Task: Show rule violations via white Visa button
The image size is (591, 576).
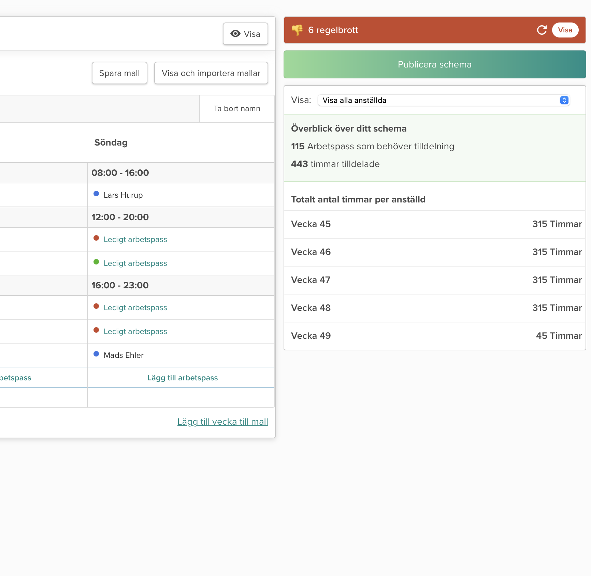Action: point(565,30)
